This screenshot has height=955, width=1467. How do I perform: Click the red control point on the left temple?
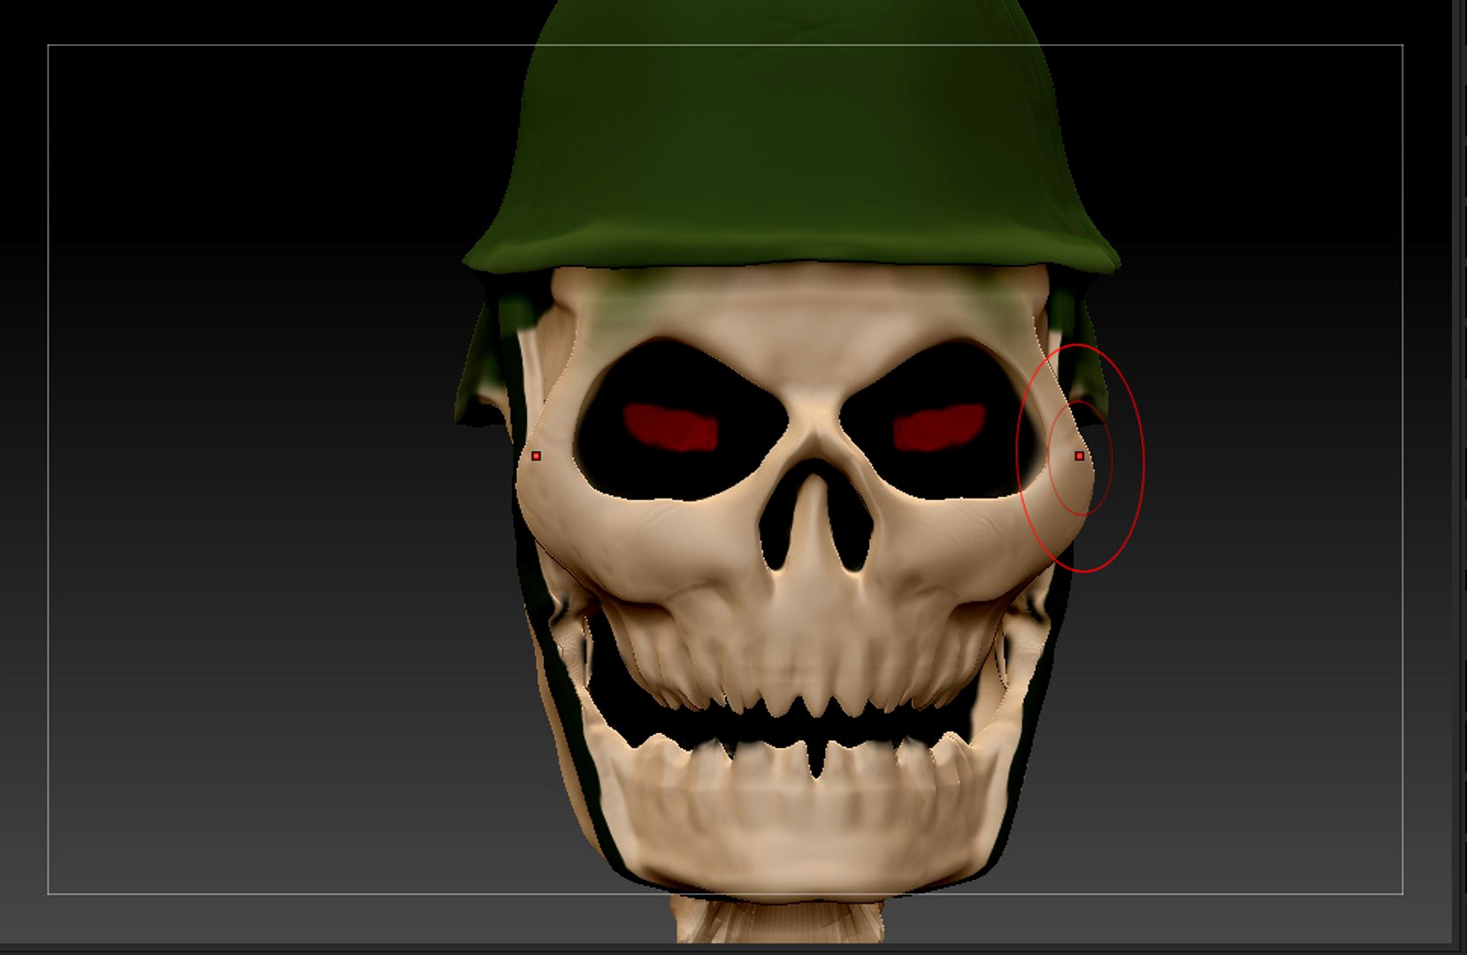tap(537, 454)
